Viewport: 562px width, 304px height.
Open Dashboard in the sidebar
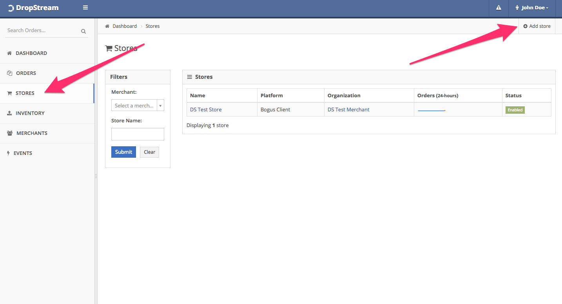click(x=47, y=53)
